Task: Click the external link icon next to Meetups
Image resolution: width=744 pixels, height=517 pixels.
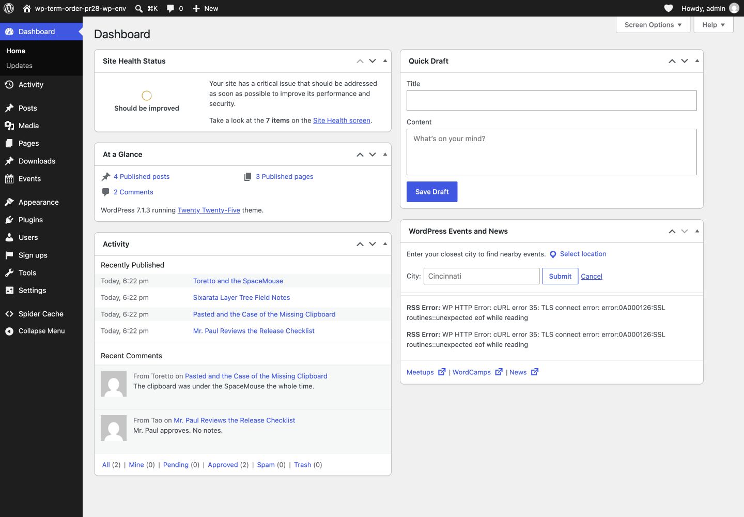Action: click(442, 372)
